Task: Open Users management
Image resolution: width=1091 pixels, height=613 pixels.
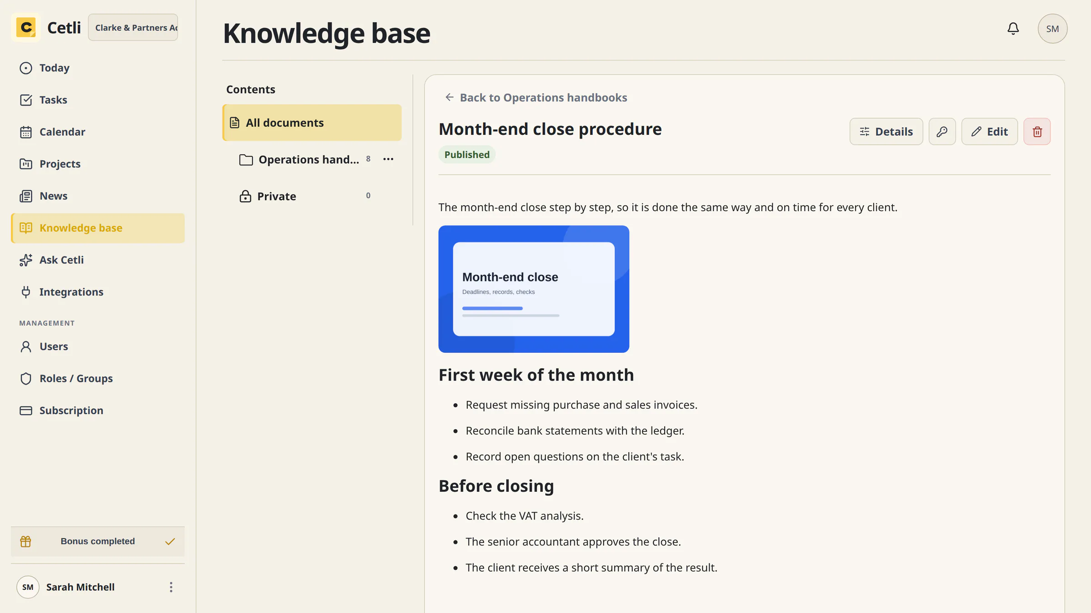Action: (98, 346)
